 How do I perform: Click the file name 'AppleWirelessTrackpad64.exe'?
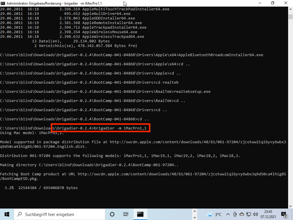(x=113, y=36)
